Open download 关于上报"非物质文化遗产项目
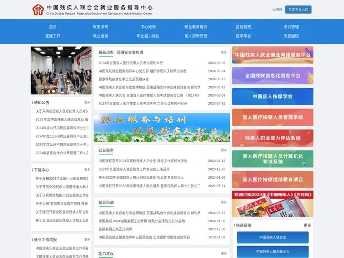 pyautogui.click(x=62, y=204)
